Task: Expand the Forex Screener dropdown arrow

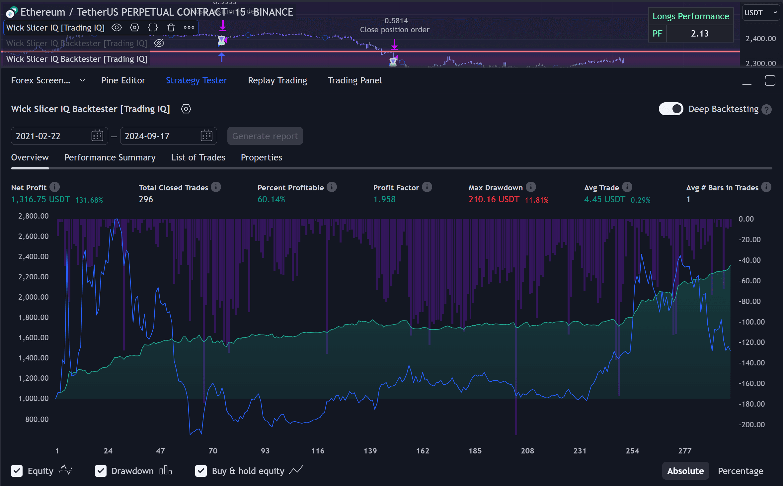Action: 83,80
